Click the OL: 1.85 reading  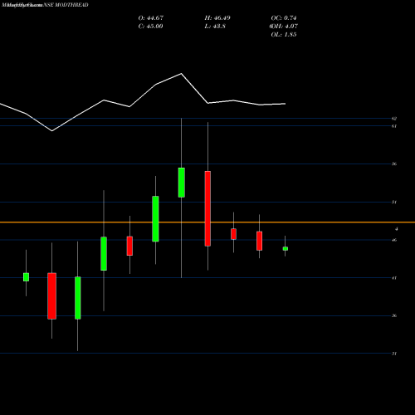point(284,35)
